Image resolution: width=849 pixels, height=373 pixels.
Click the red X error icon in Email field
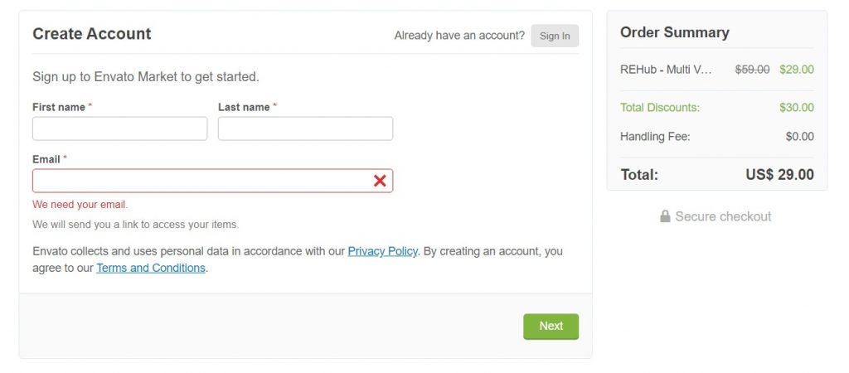[x=380, y=181]
